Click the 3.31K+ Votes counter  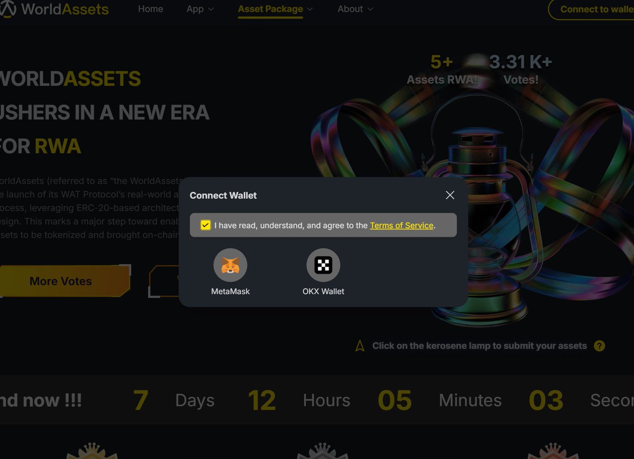[x=521, y=70]
